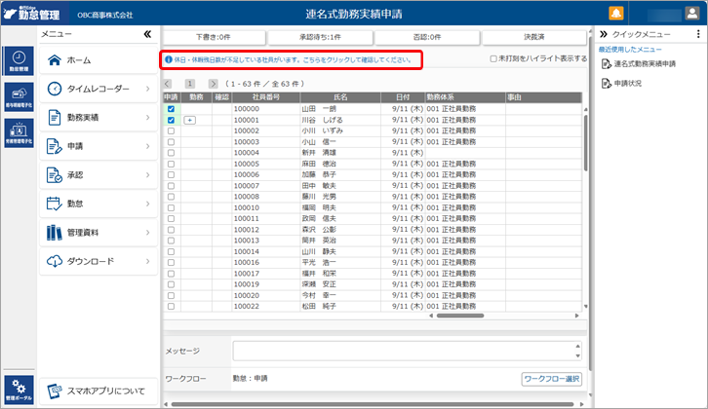Click the 連名式勤務実績申請 quick menu icon

607,63
